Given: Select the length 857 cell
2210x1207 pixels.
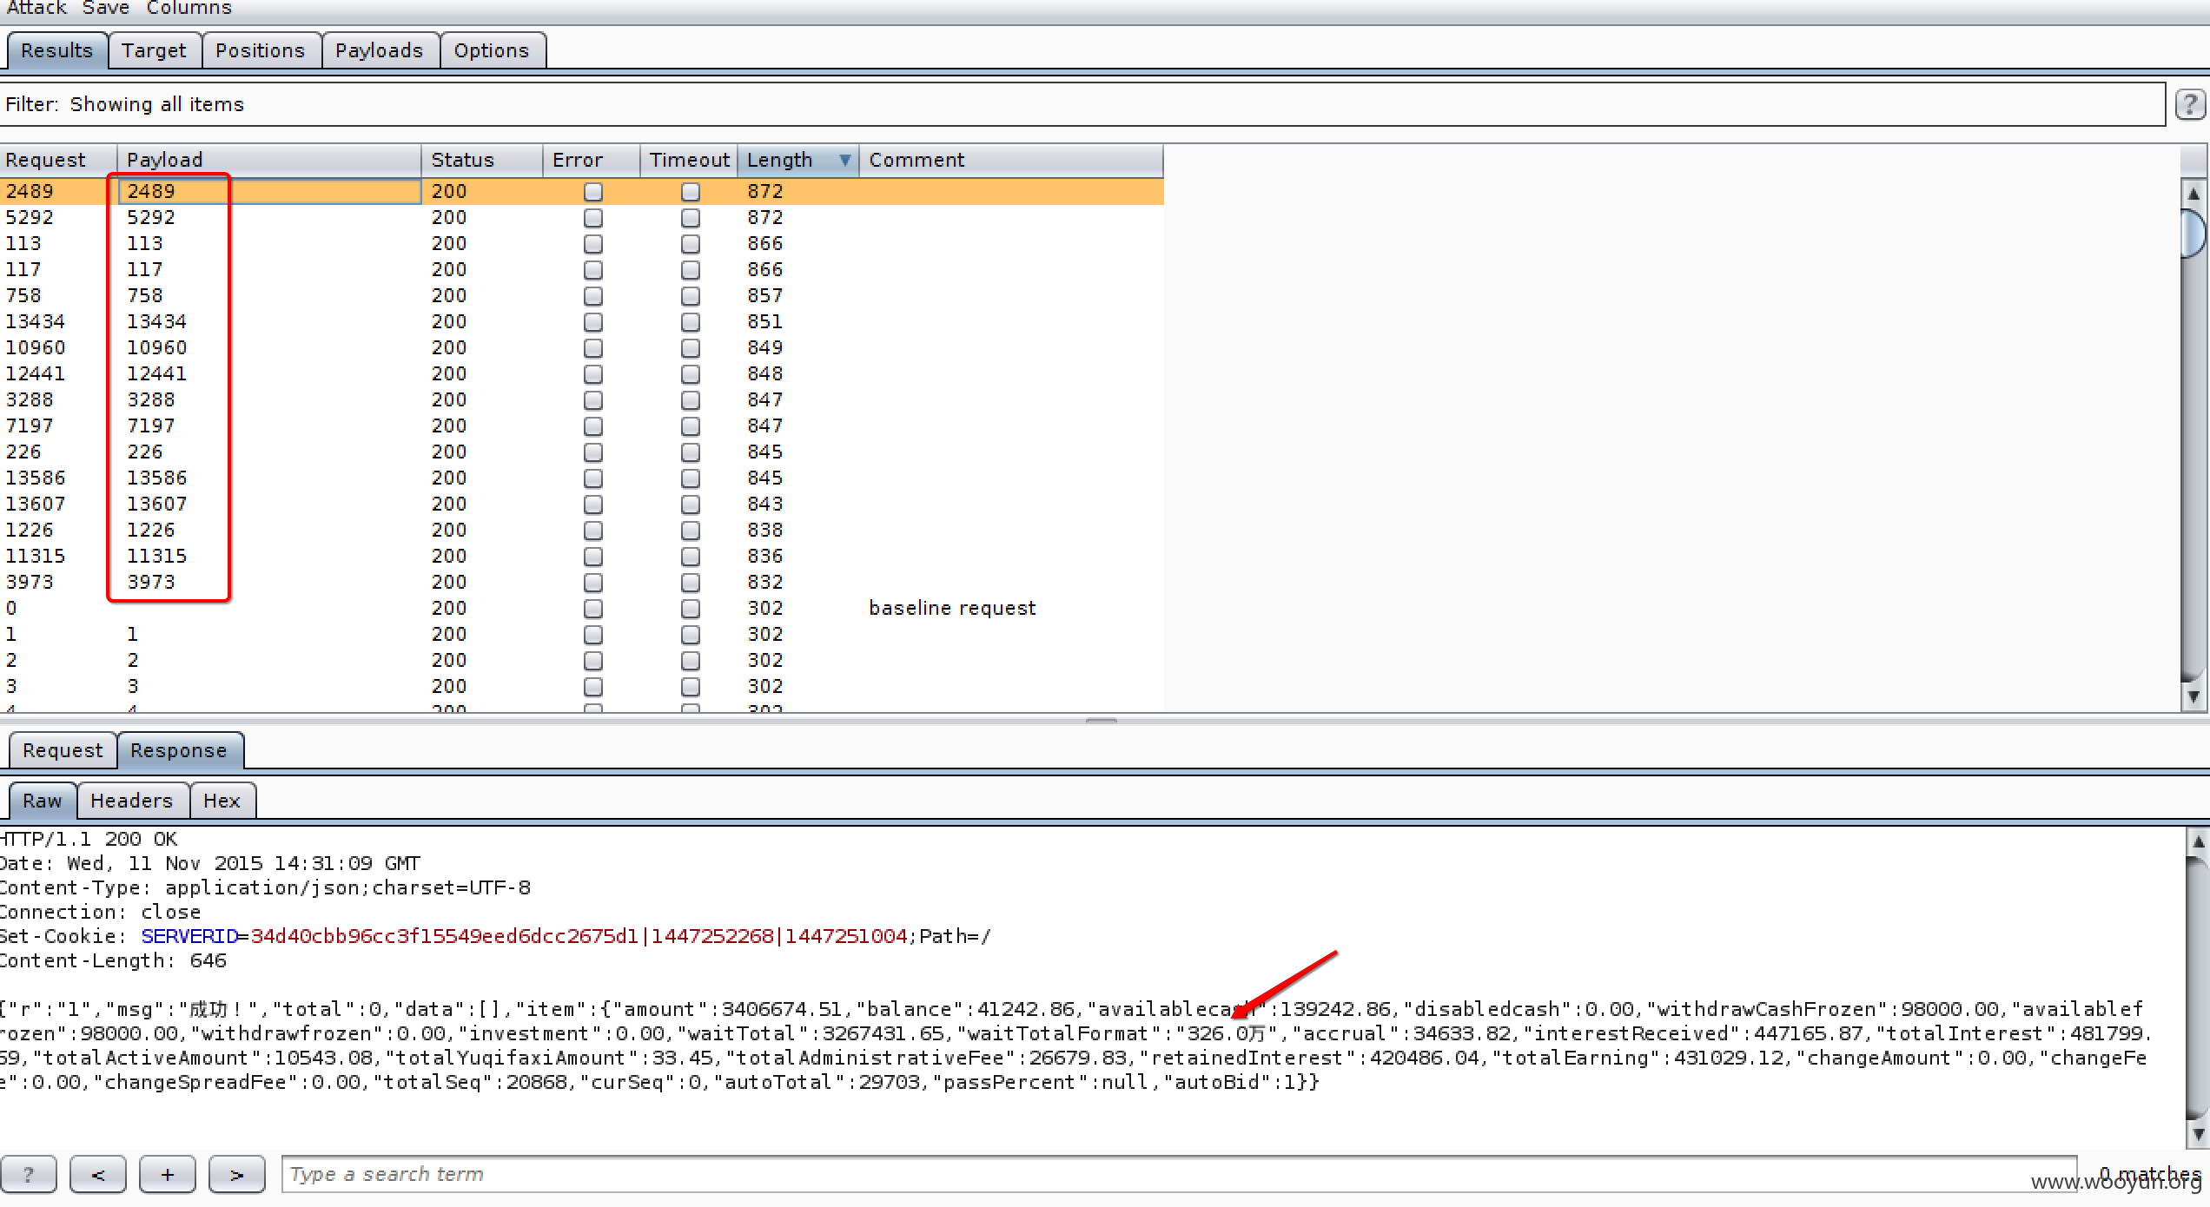Looking at the screenshot, I should click(798, 296).
